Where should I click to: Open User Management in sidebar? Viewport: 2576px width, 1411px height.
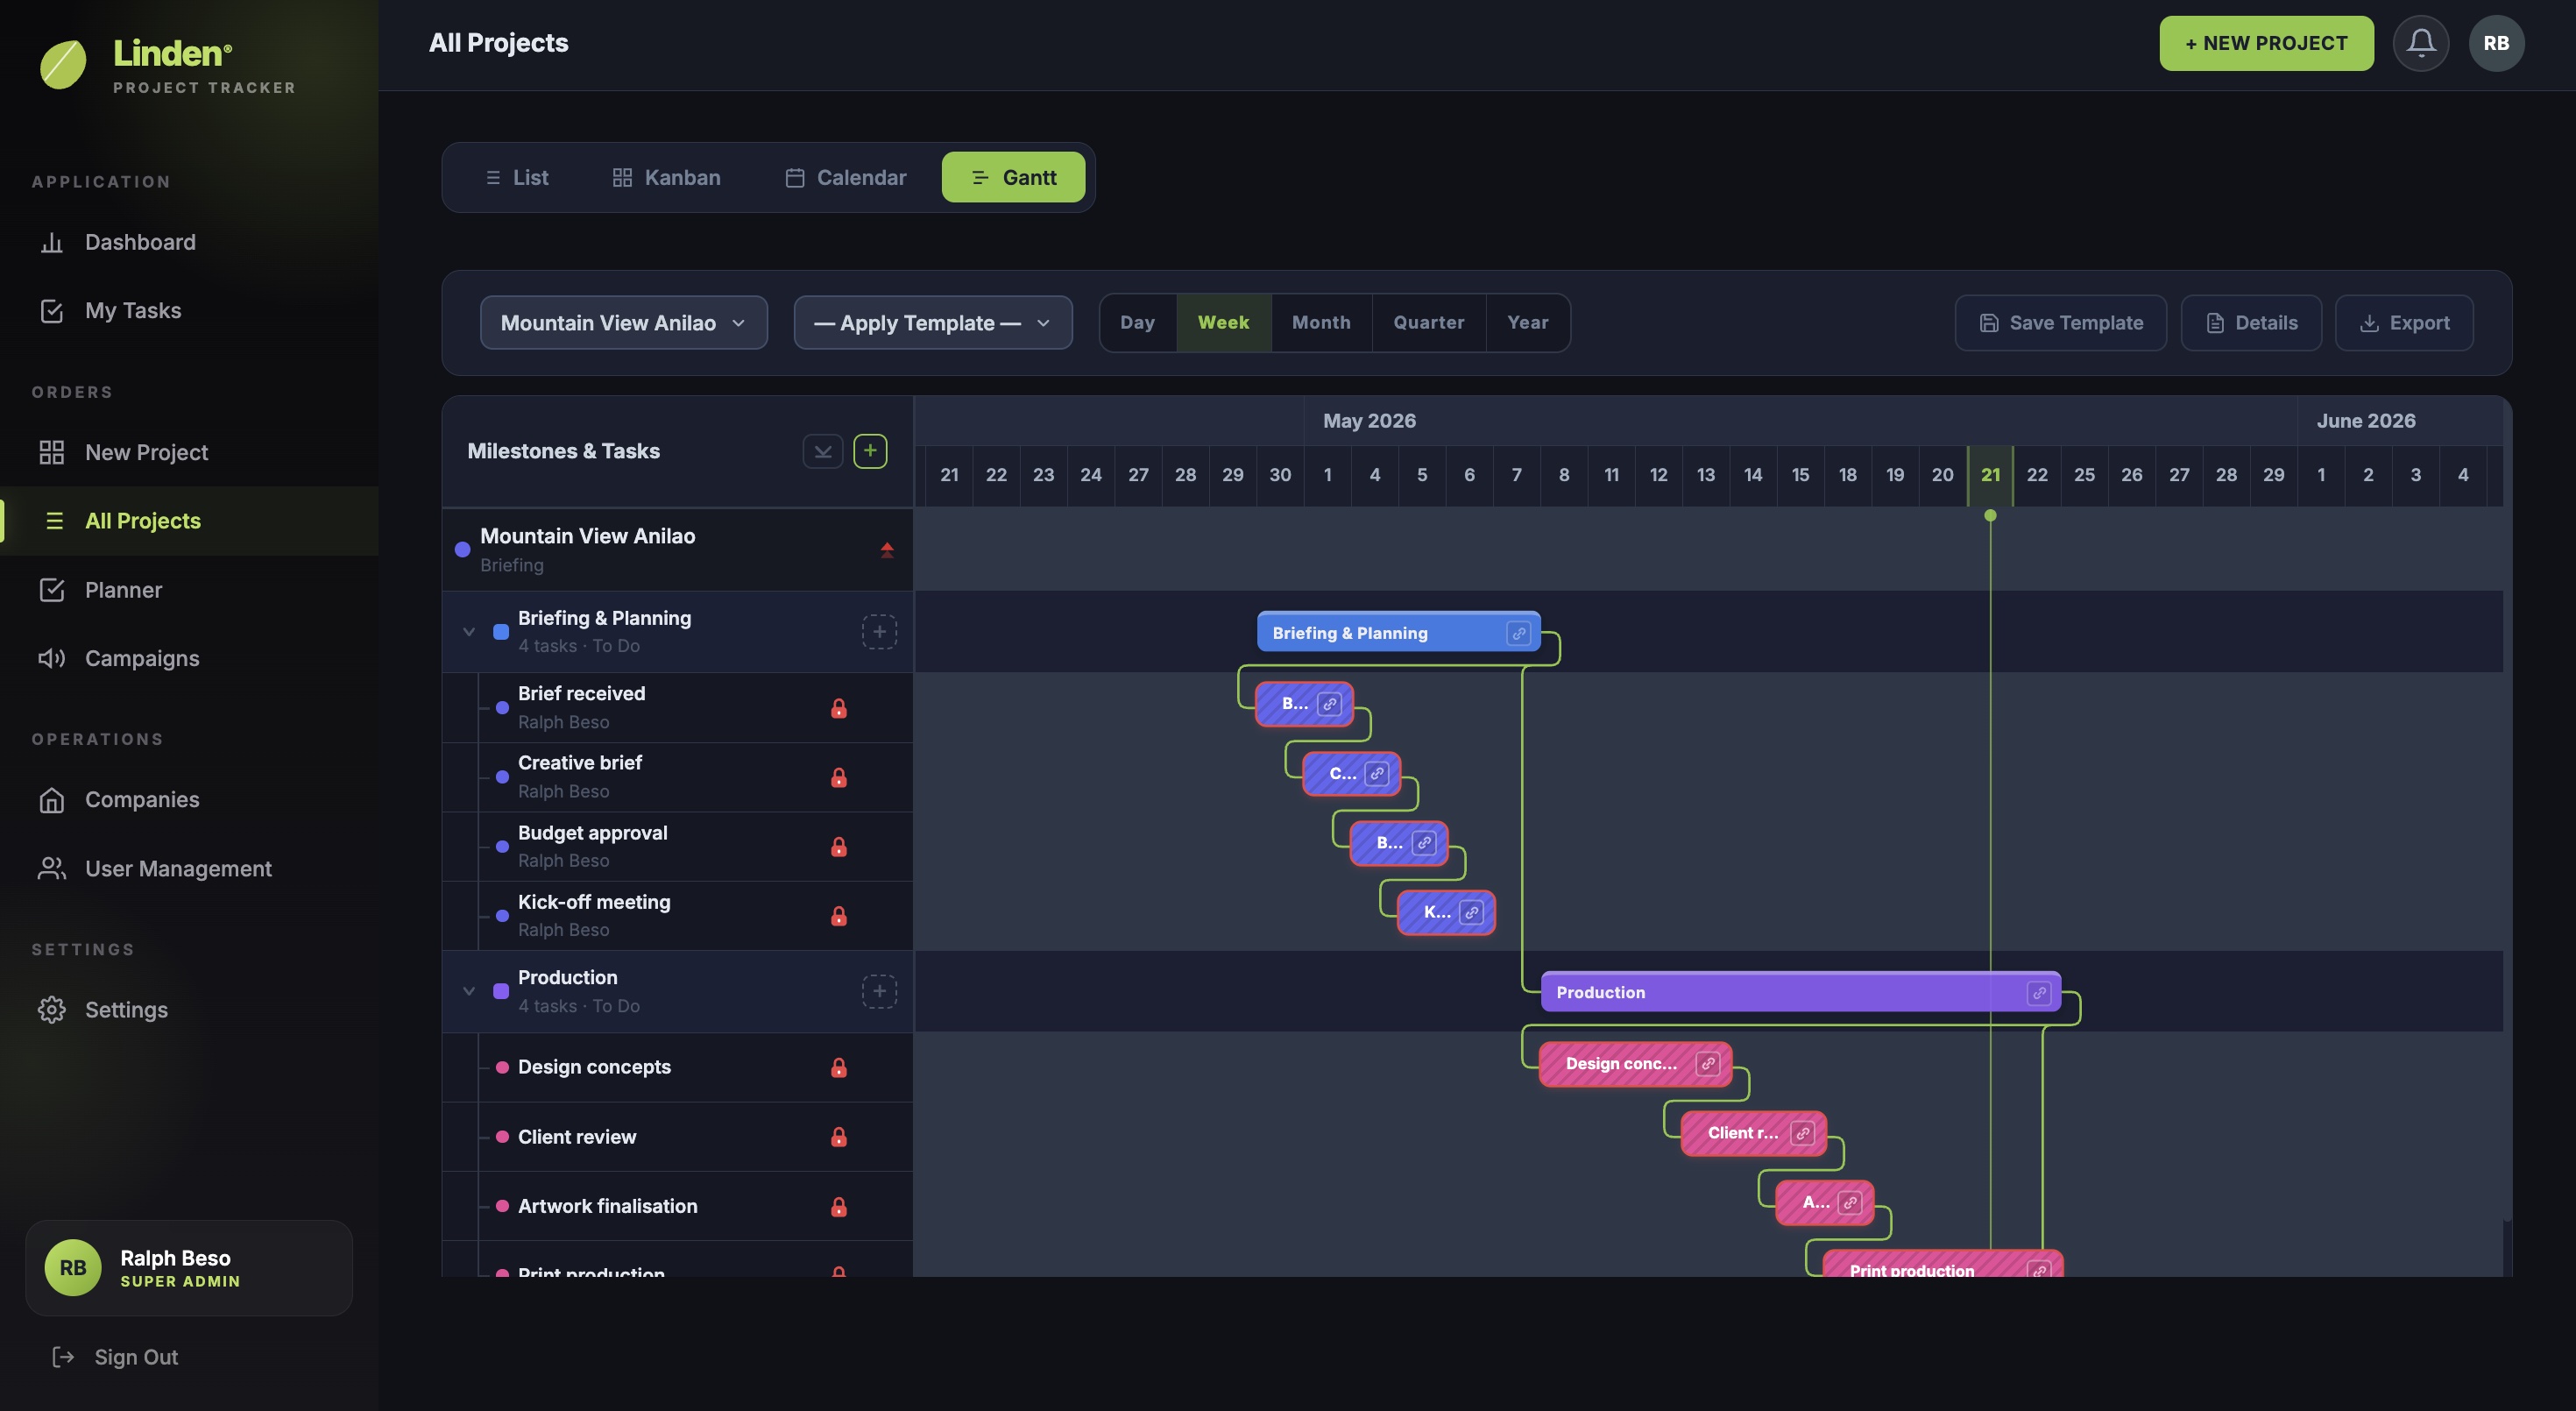(189, 868)
